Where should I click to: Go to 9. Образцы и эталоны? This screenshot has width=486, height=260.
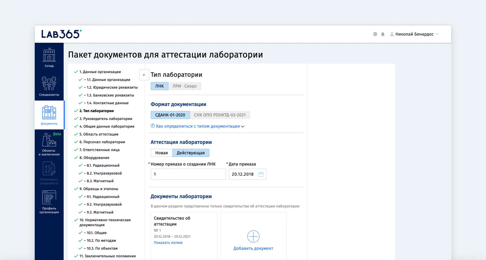(x=99, y=189)
